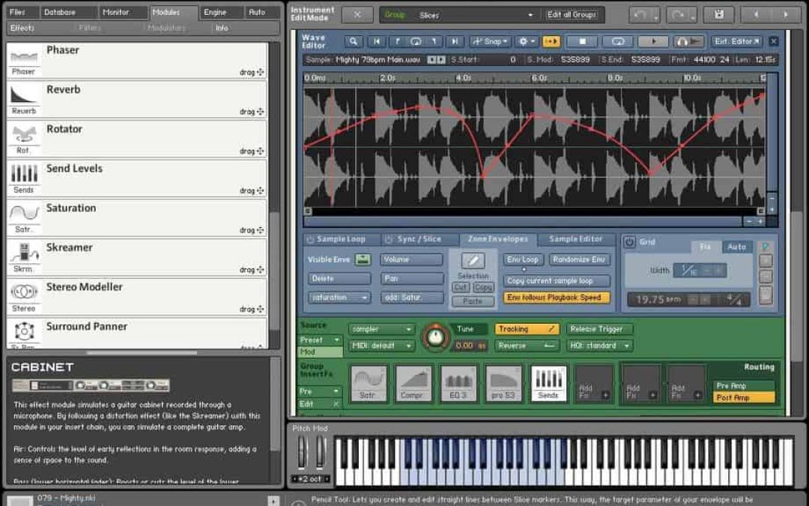
Task: Select Post Amp routing
Action: pos(744,397)
